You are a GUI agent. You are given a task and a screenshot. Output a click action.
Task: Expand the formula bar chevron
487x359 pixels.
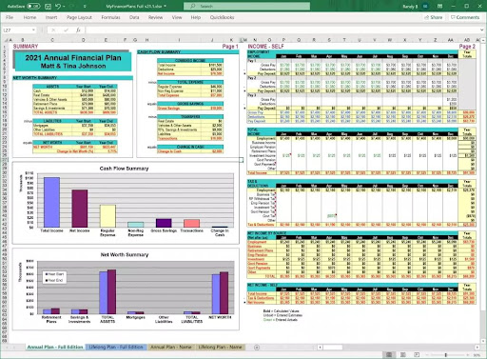click(481, 30)
